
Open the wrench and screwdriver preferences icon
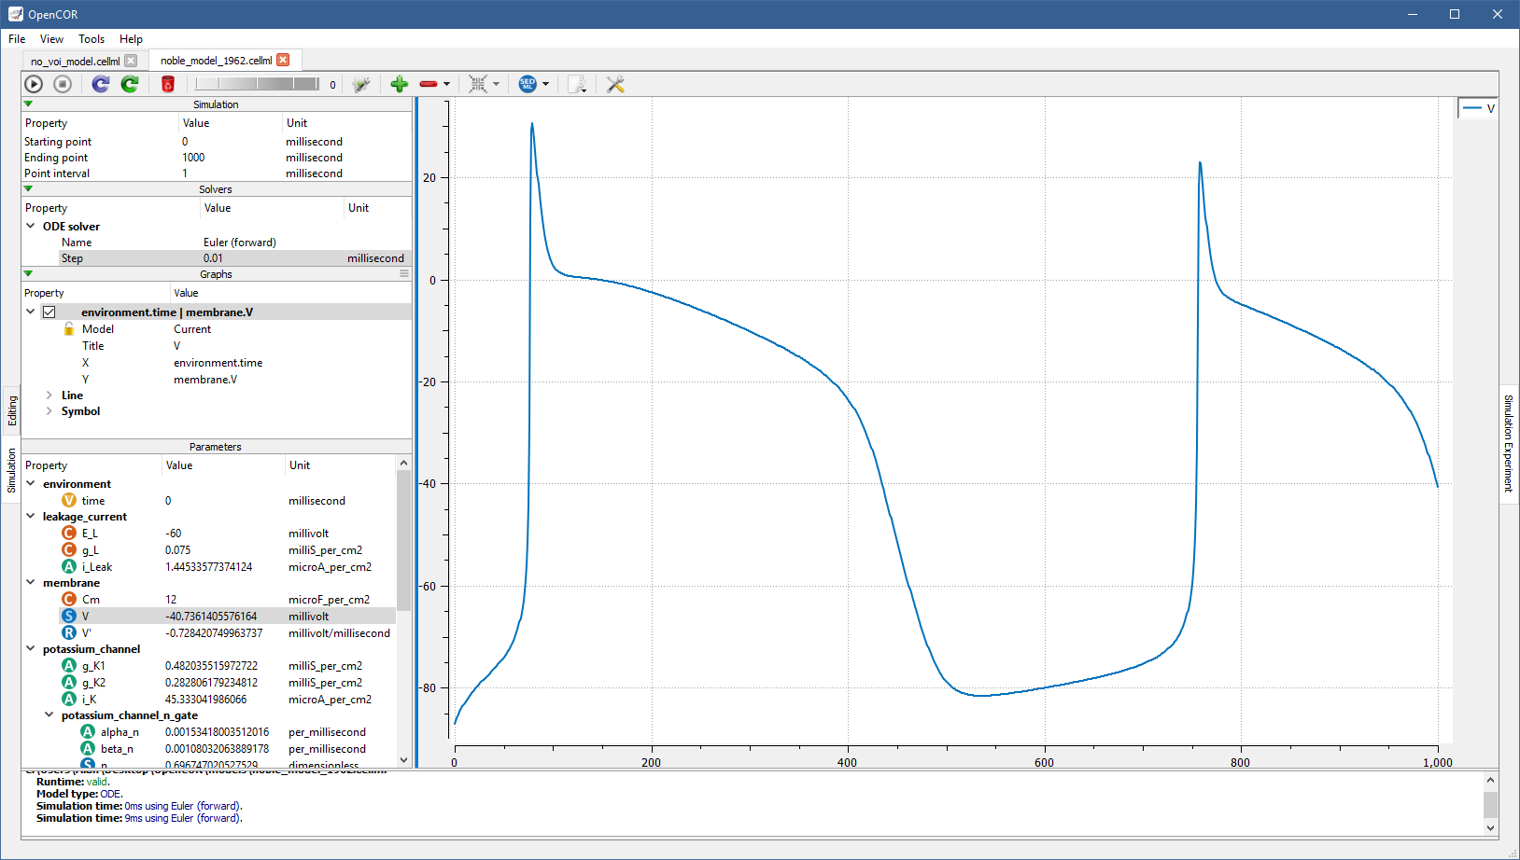point(615,84)
